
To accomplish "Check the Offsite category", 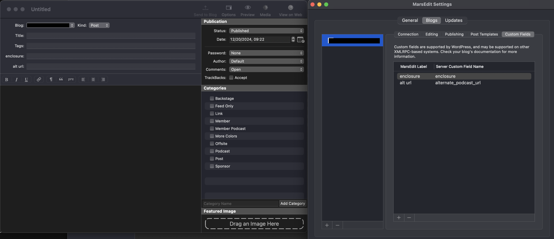I will [212, 143].
